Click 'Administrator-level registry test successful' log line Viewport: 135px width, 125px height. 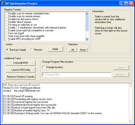click(35, 105)
